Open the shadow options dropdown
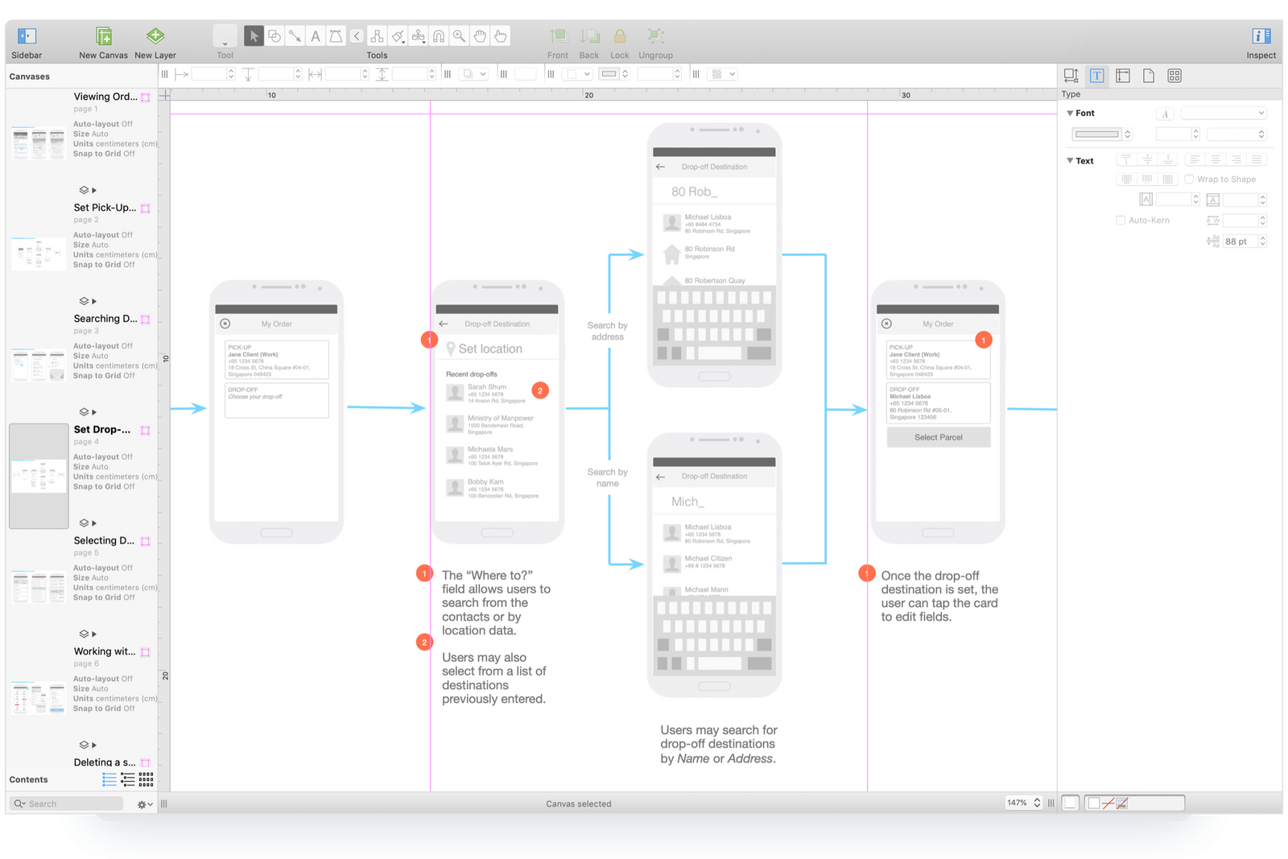The image size is (1288, 859). point(473,74)
